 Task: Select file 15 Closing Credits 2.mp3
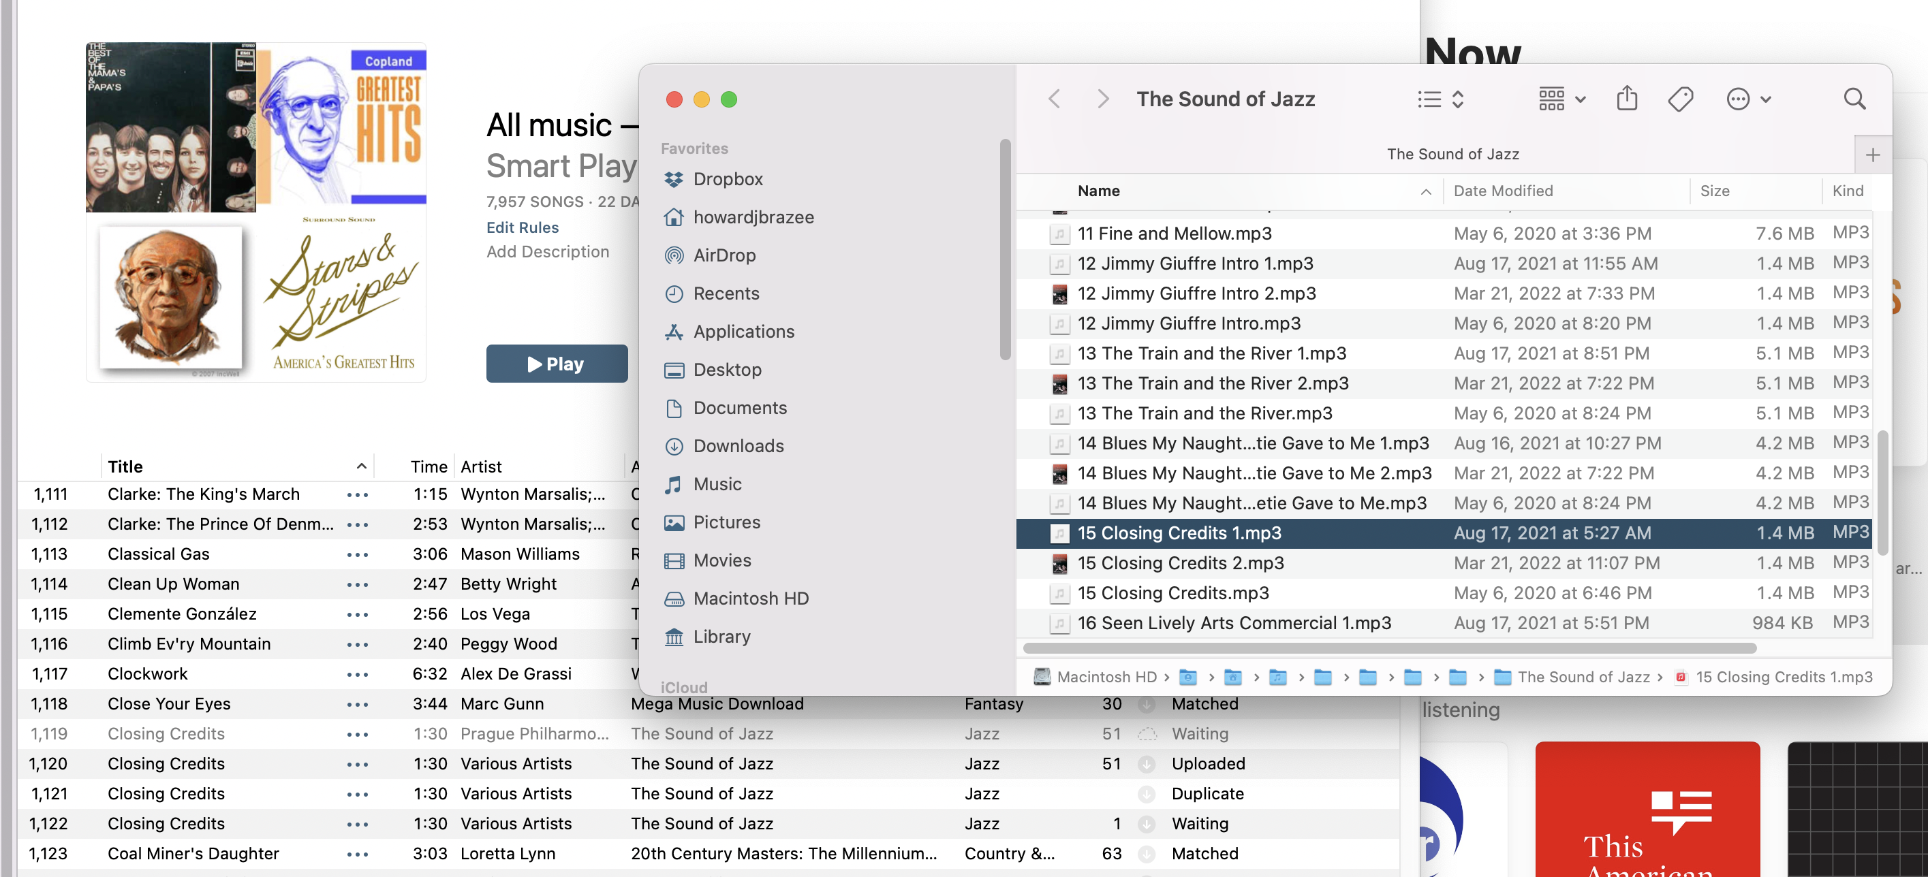pyautogui.click(x=1180, y=562)
